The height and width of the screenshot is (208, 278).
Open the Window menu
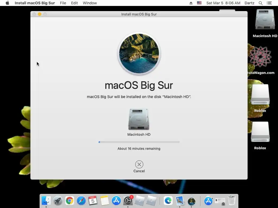click(90, 3)
